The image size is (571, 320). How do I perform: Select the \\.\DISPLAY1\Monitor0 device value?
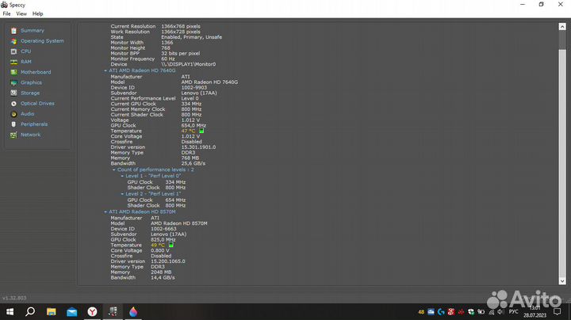coord(189,64)
